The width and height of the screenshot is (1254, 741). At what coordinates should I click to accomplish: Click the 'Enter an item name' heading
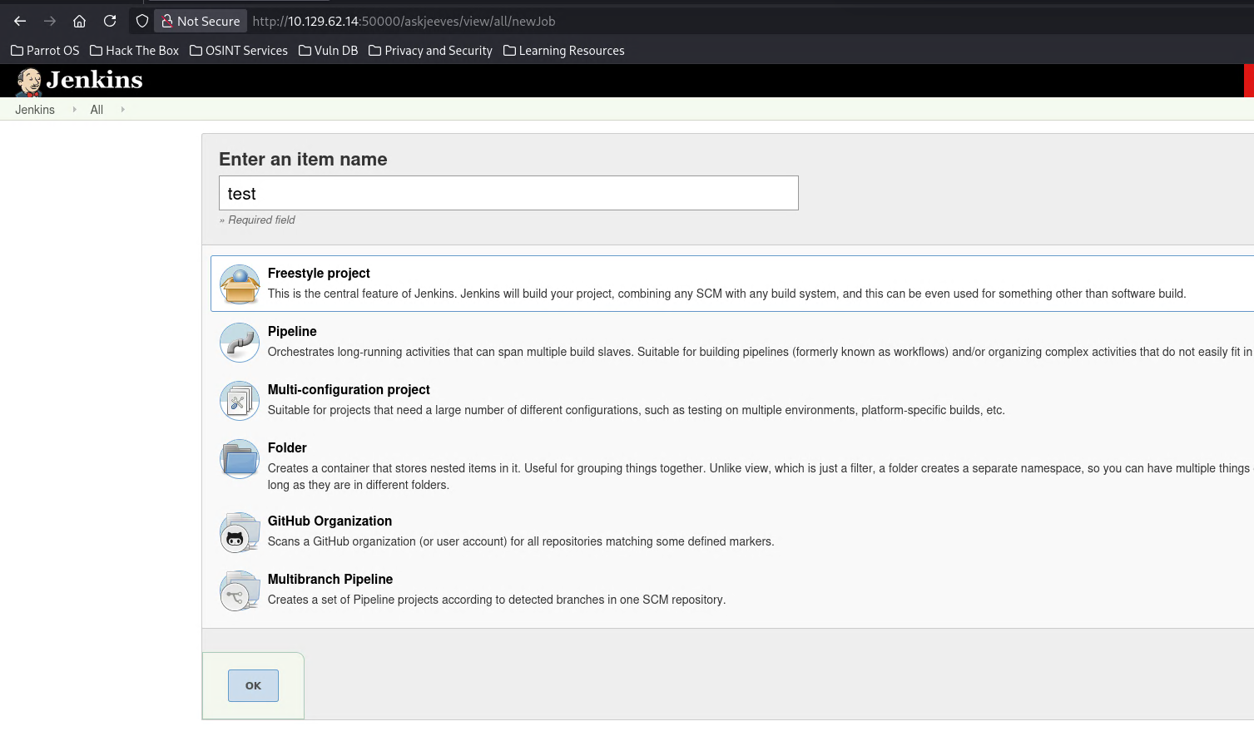pos(303,159)
